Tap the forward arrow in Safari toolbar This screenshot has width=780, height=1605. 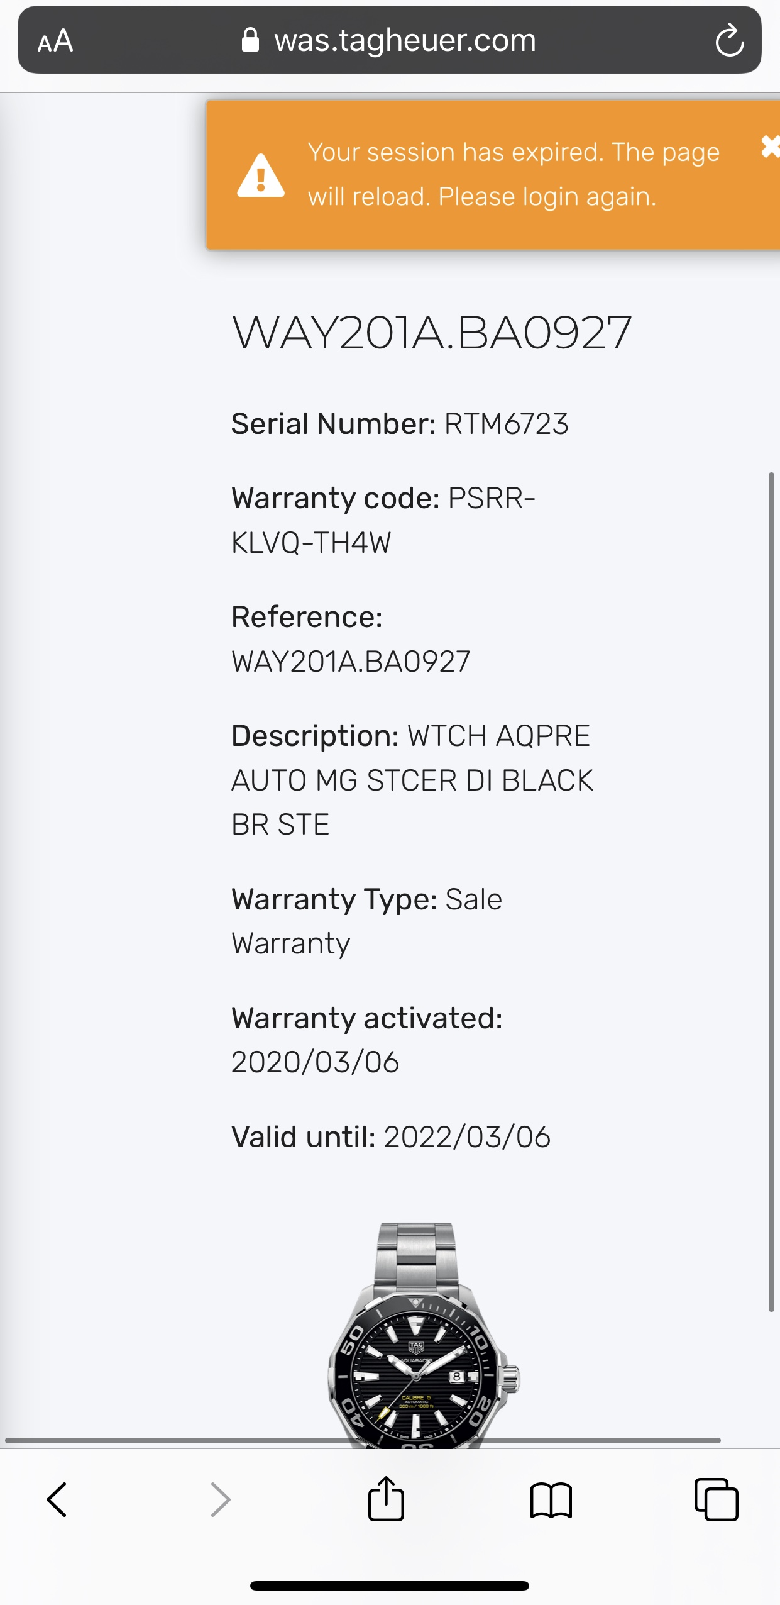coord(220,1499)
